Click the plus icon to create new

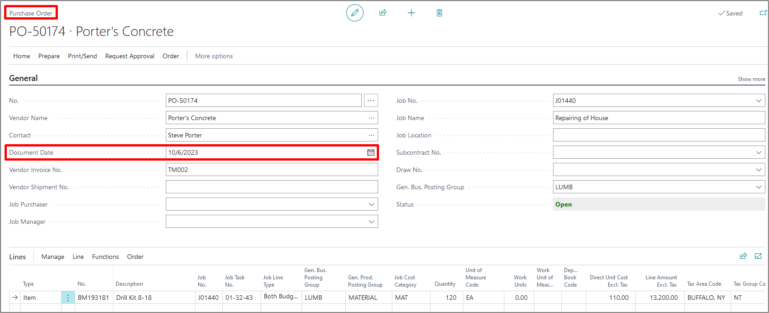[411, 13]
